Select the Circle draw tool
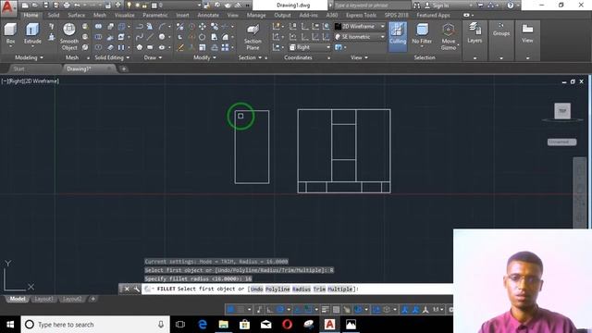 pyautogui.click(x=162, y=37)
